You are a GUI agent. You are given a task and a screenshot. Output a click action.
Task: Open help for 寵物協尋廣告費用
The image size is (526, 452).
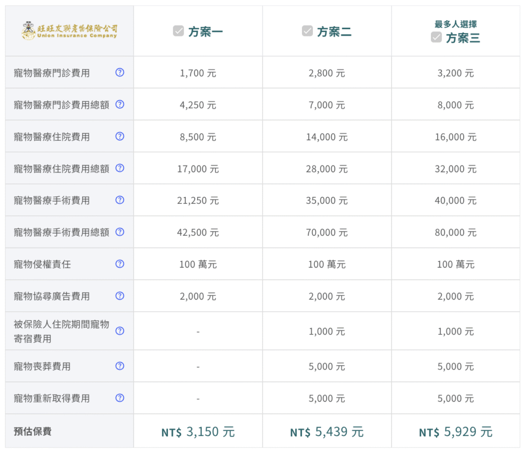[x=119, y=295]
